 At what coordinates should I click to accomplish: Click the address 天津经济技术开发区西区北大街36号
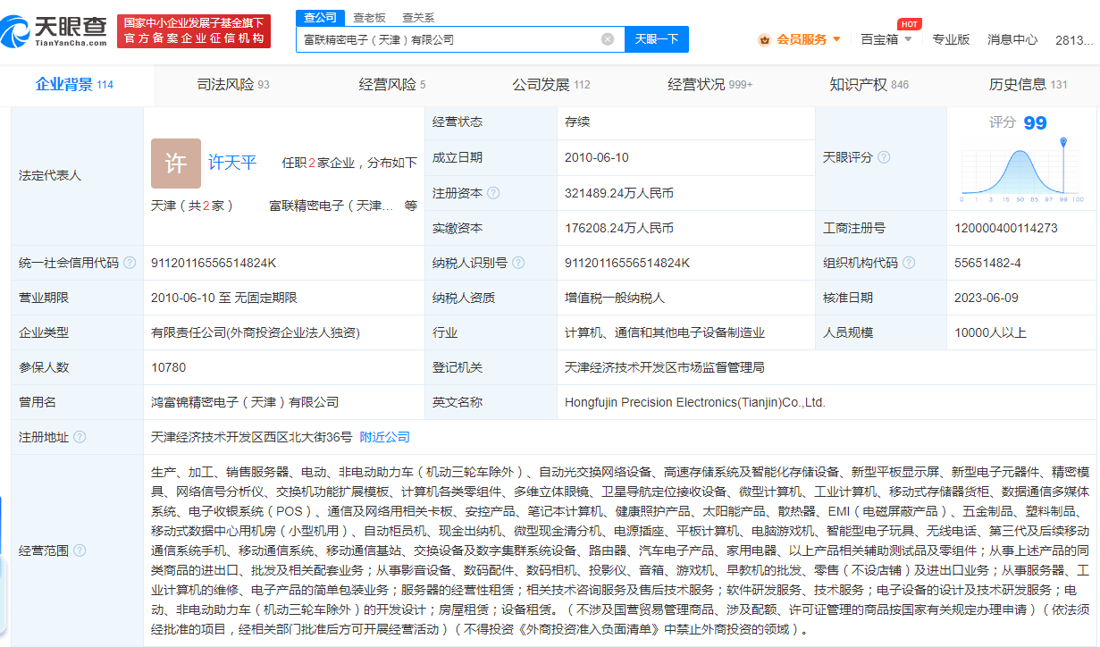[252, 437]
